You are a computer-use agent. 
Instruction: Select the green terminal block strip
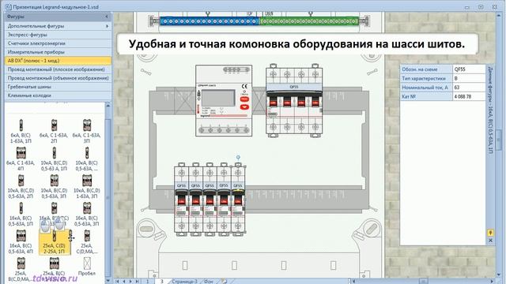tap(309, 21)
